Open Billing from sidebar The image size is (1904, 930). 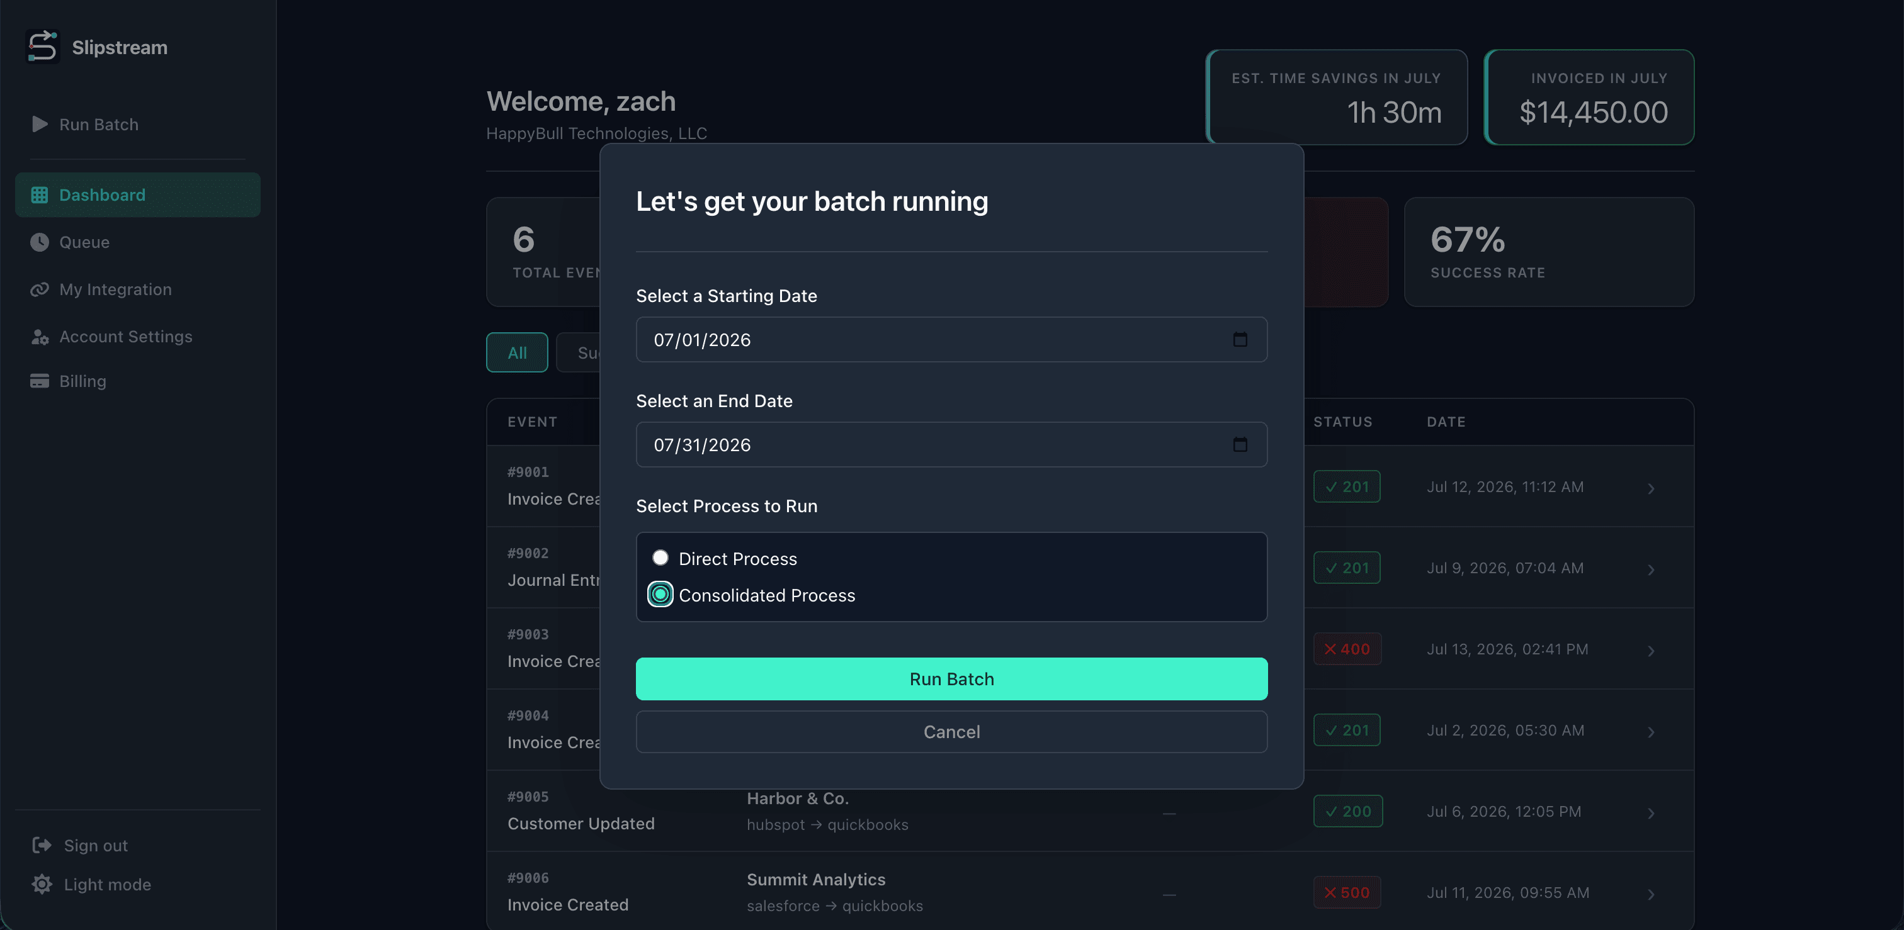(x=137, y=381)
